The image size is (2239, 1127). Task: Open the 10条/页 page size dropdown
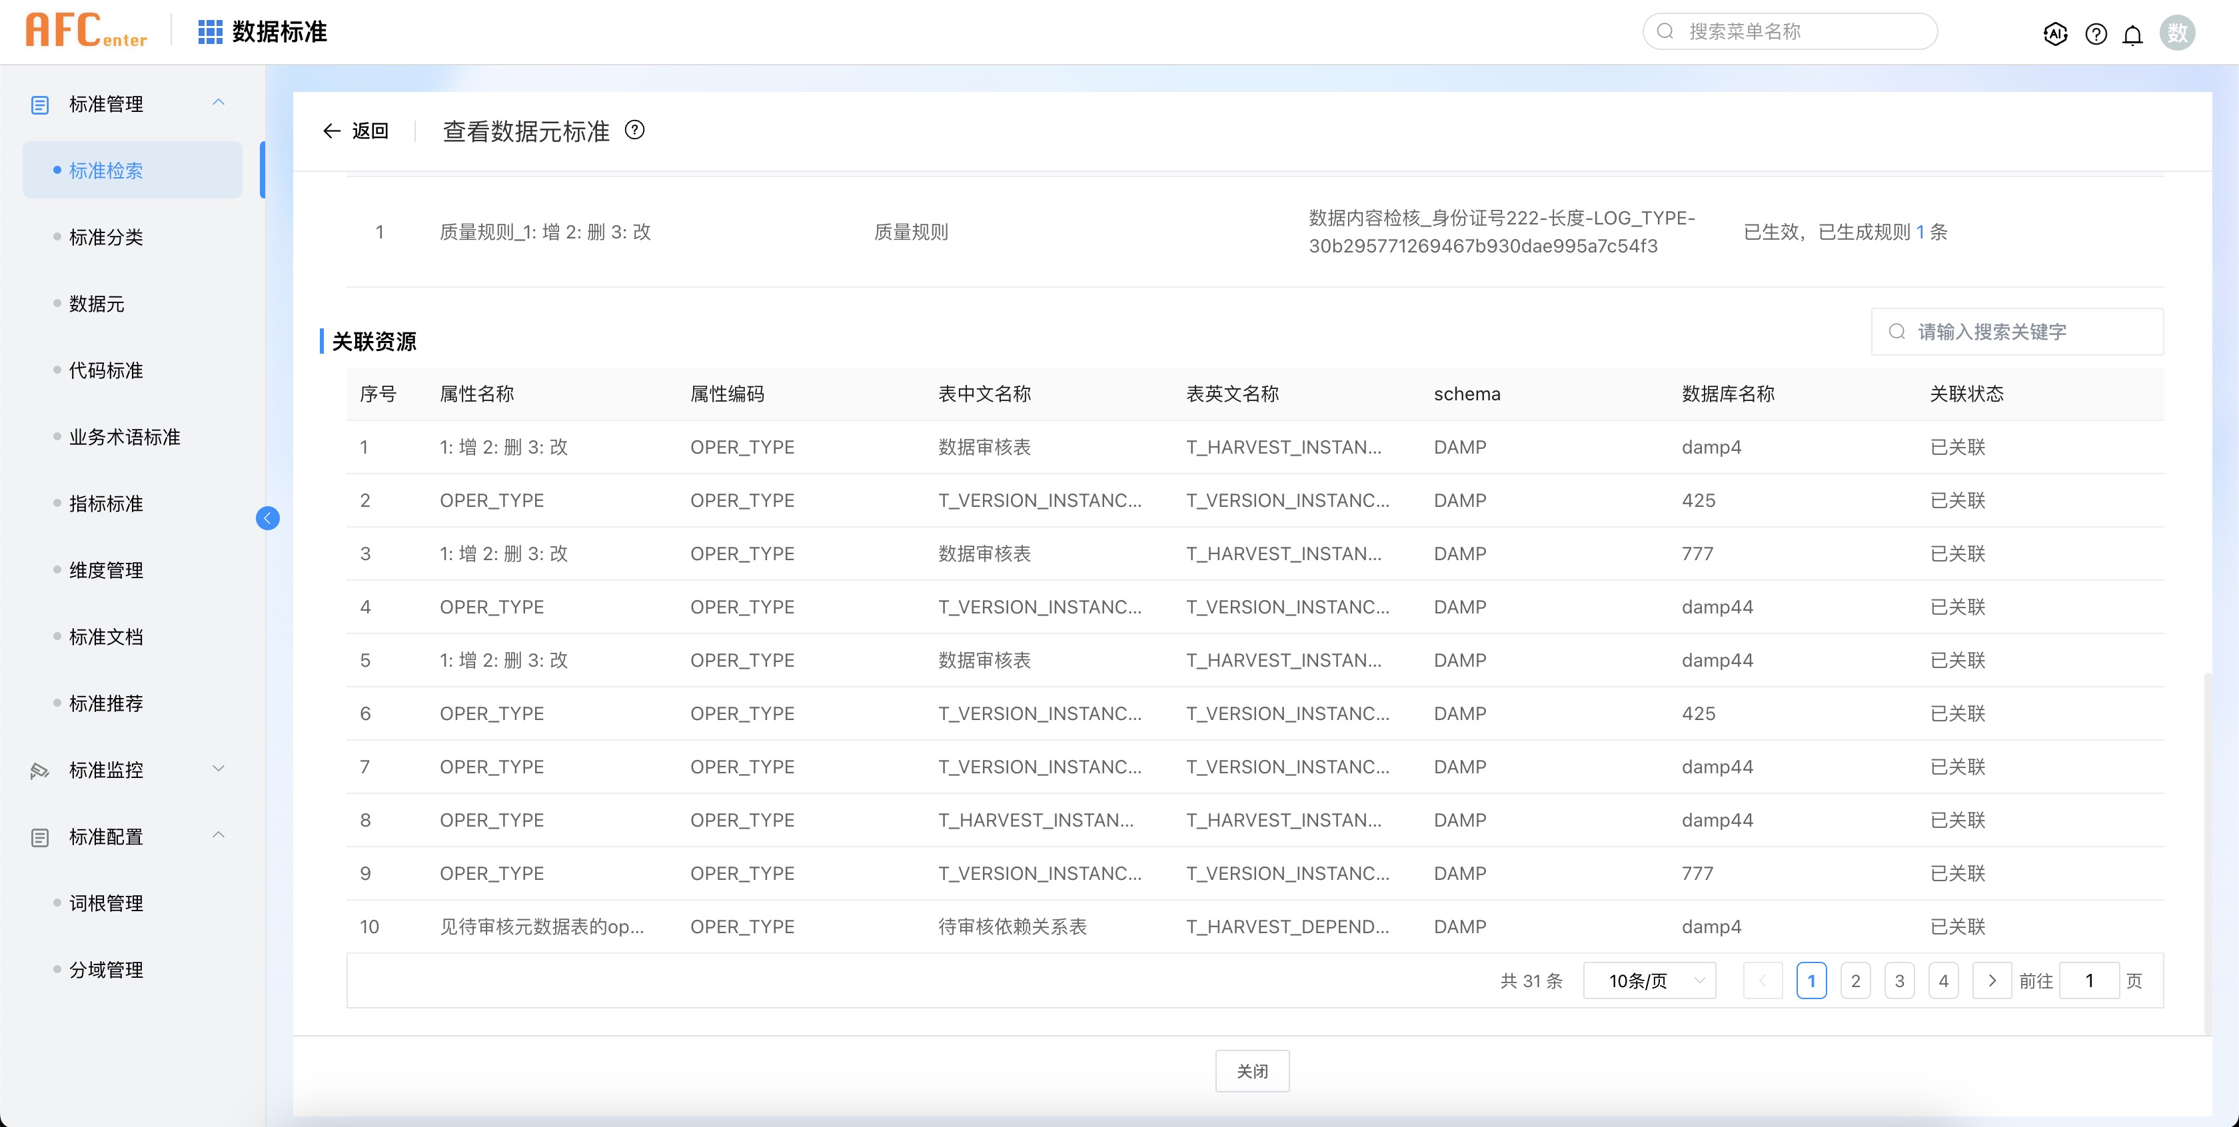(1650, 981)
